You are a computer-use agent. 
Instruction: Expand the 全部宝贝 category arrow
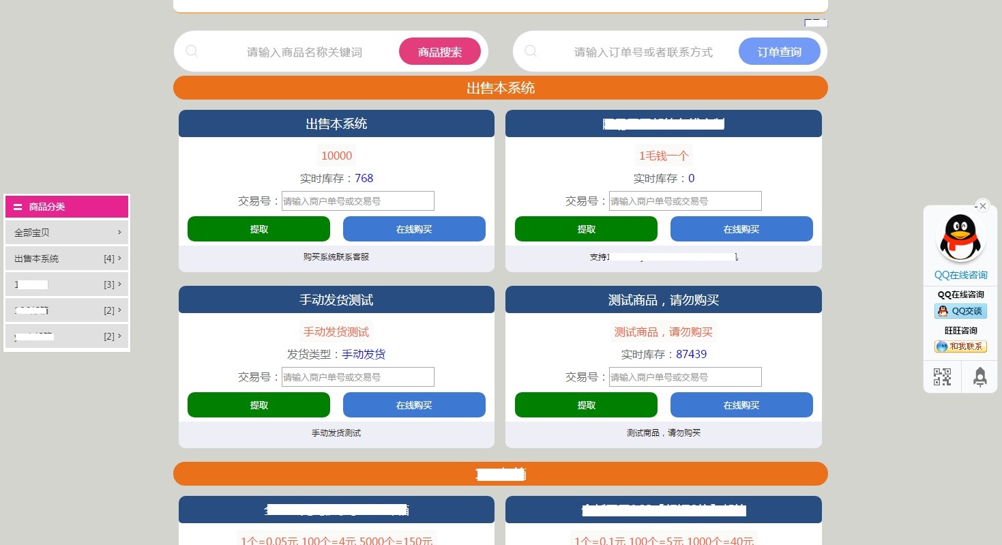pyautogui.click(x=119, y=233)
